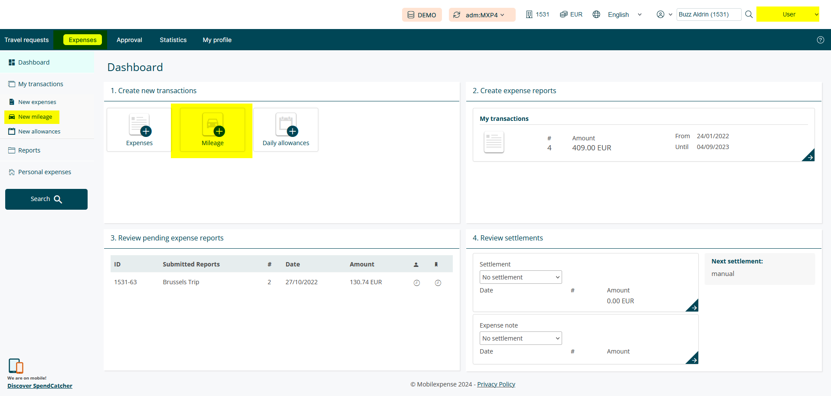Click the Settlement card arrow corner icon
The image size is (831, 396).
point(693,306)
